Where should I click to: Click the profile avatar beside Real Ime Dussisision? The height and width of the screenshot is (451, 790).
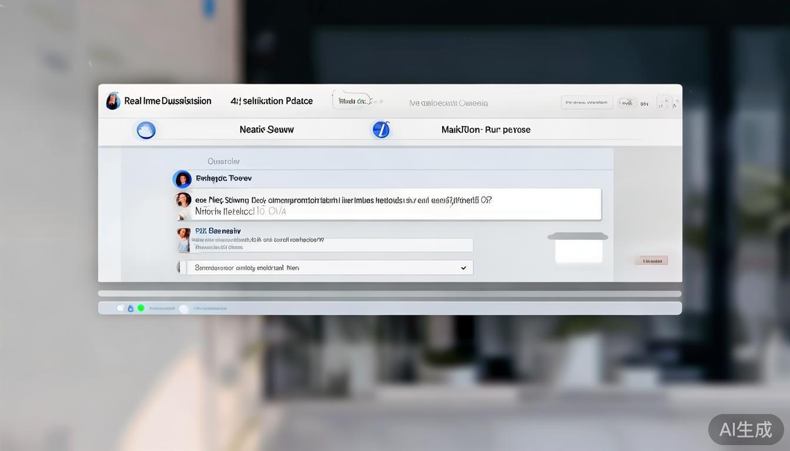113,101
